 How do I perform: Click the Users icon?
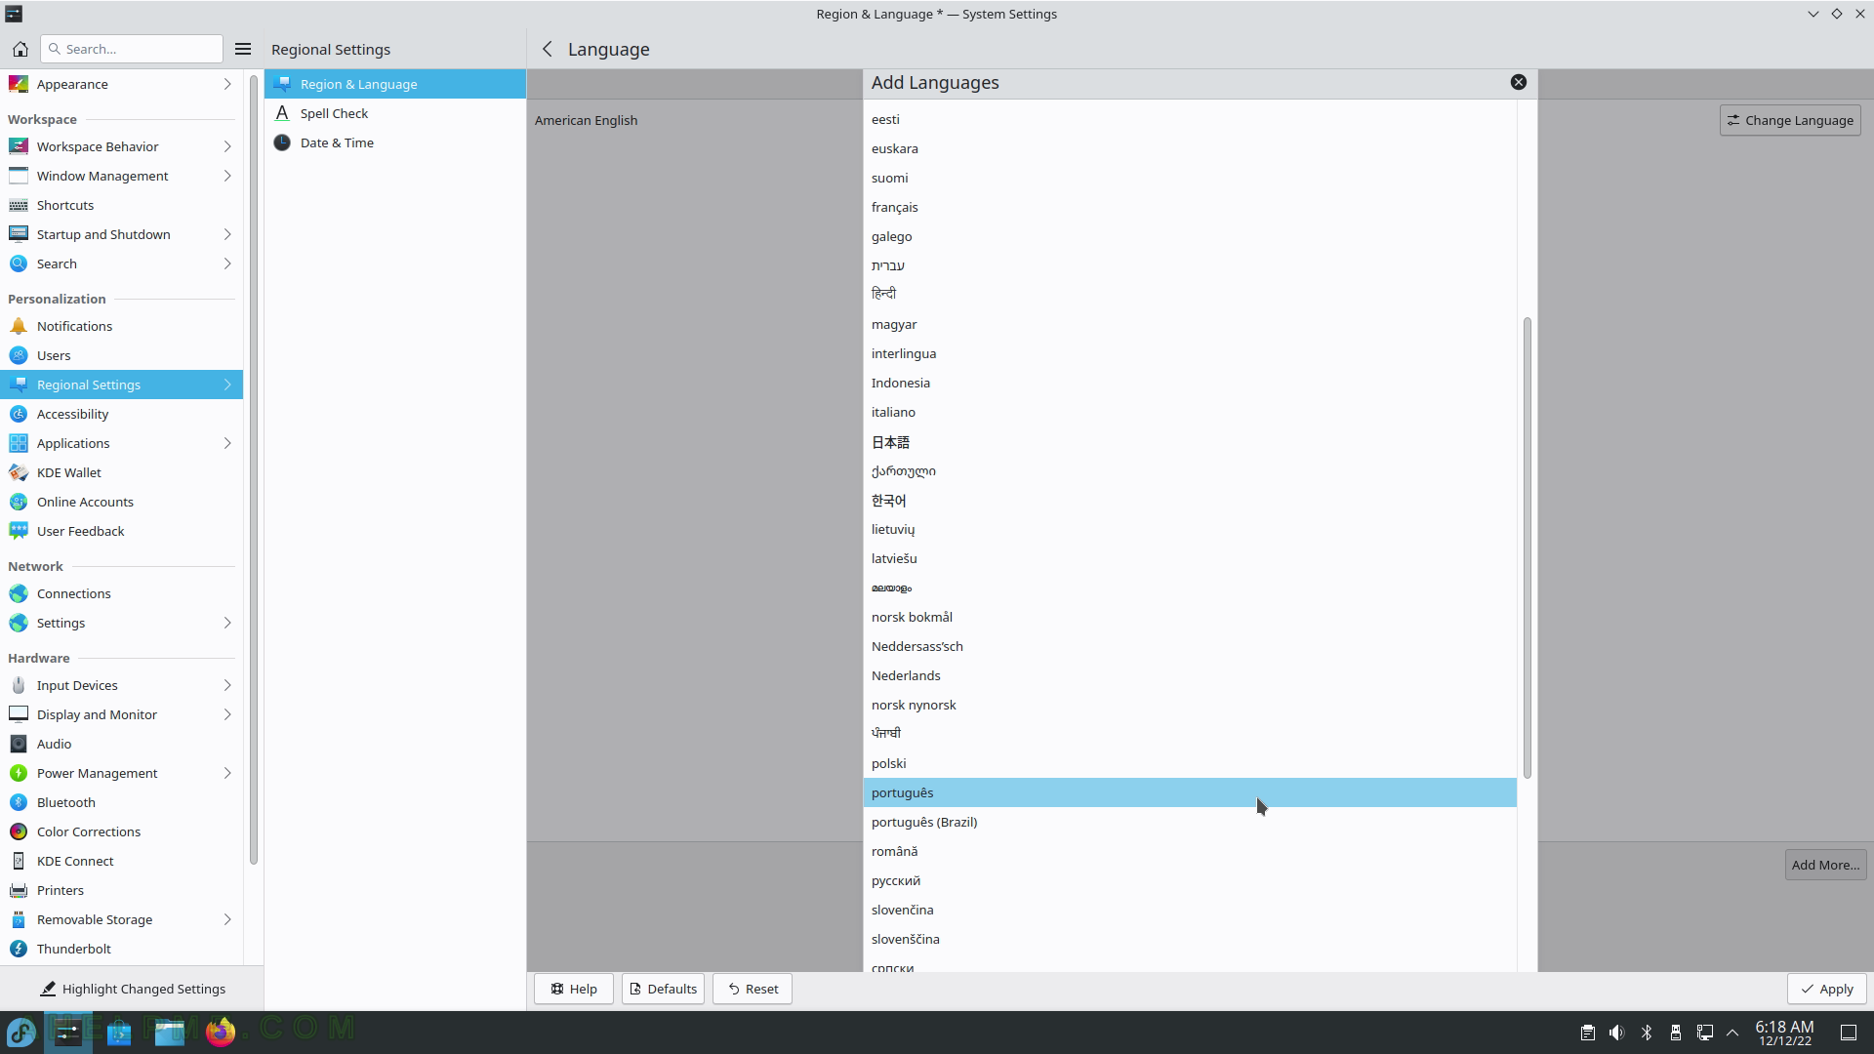pos(19,355)
